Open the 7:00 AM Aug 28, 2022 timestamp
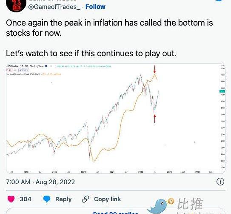Image resolution: width=231 pixels, height=214 pixels. click(x=40, y=182)
